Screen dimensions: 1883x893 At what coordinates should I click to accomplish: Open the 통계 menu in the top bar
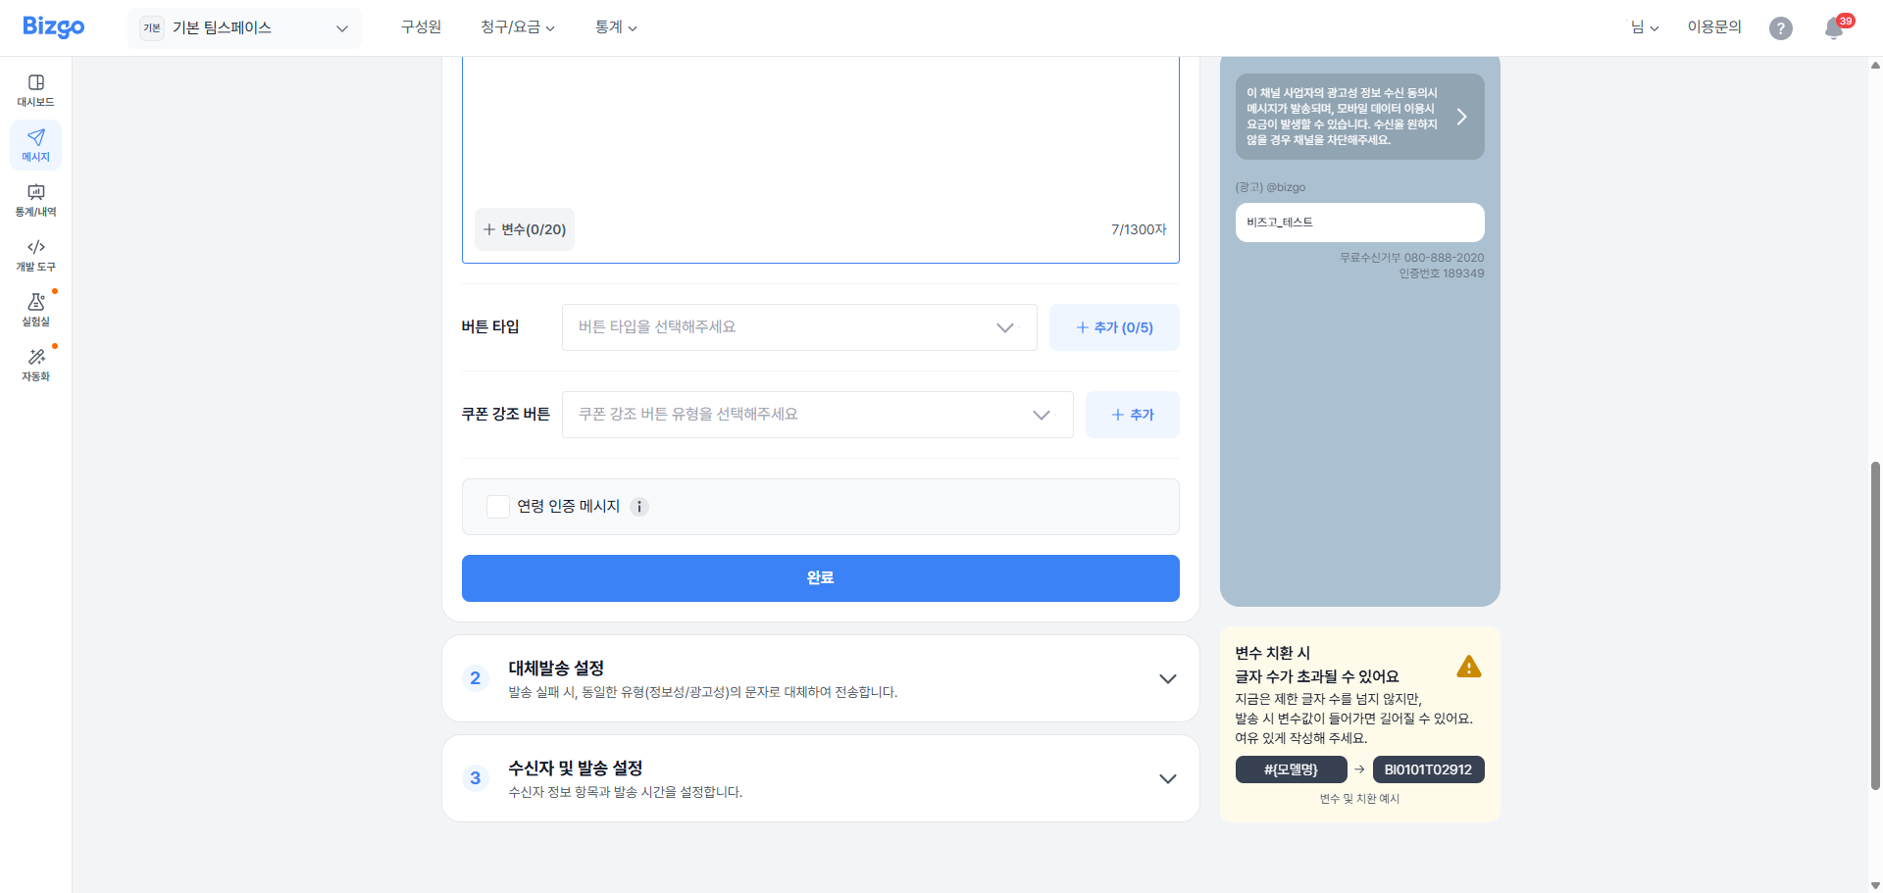click(x=616, y=27)
